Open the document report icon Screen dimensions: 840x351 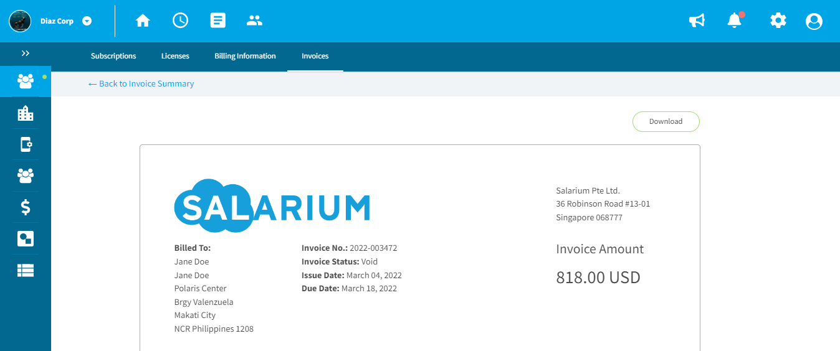tap(217, 21)
